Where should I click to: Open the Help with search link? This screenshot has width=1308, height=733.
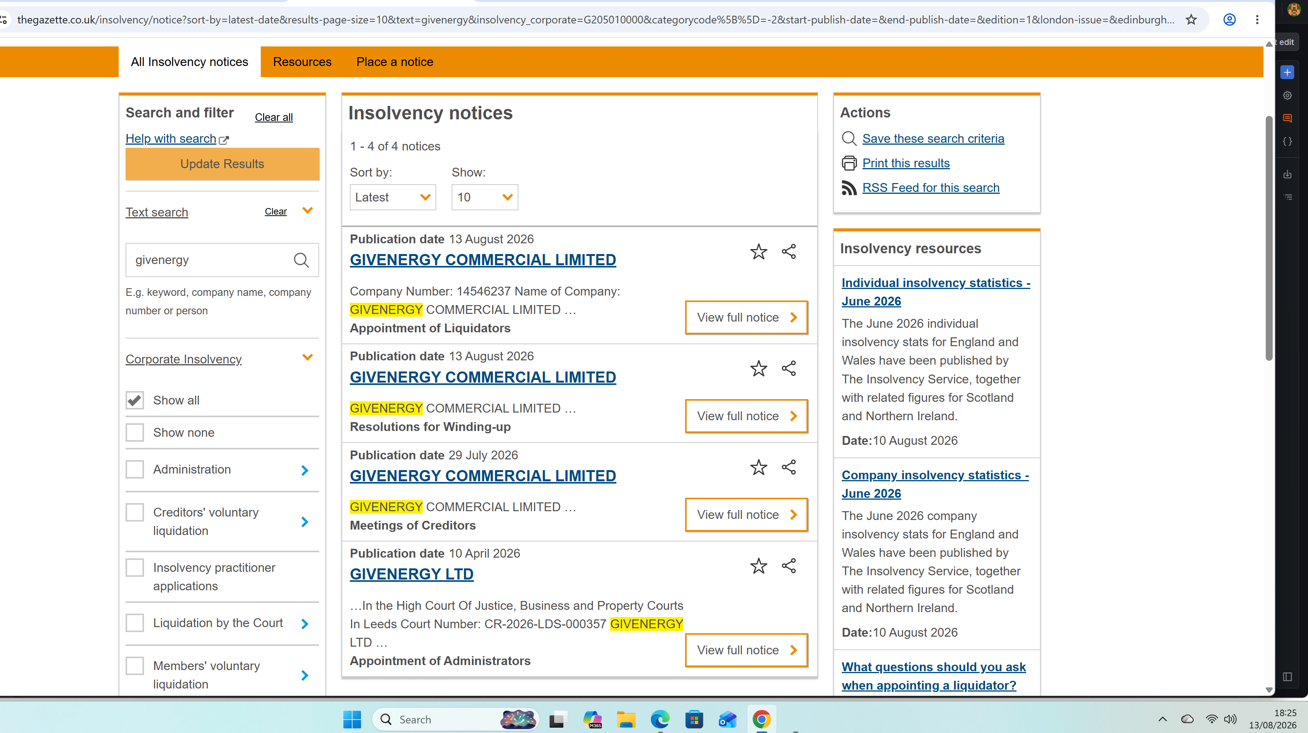[x=171, y=139]
